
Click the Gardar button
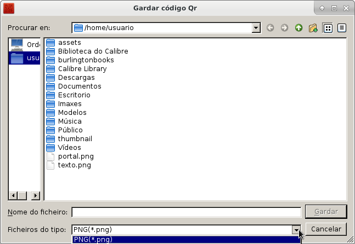click(x=326, y=212)
